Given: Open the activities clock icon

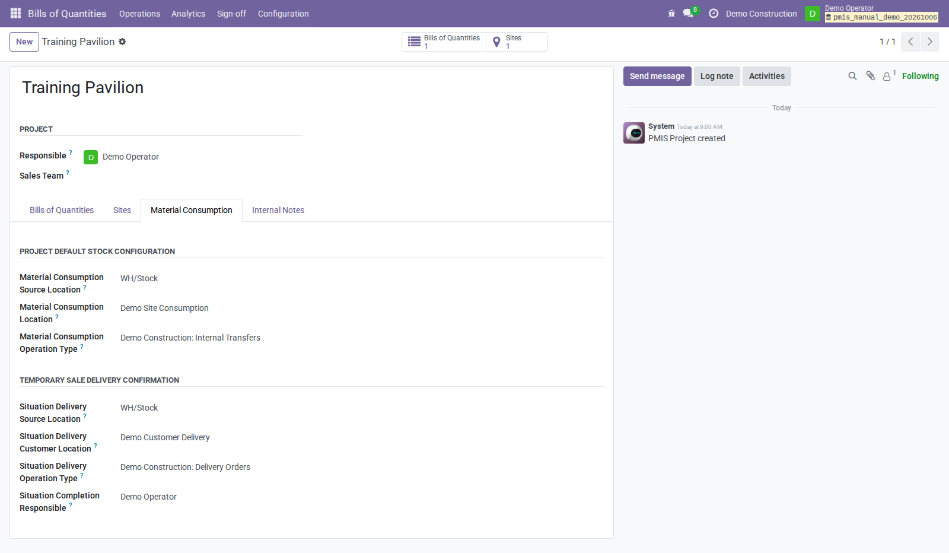Looking at the screenshot, I should coord(714,13).
